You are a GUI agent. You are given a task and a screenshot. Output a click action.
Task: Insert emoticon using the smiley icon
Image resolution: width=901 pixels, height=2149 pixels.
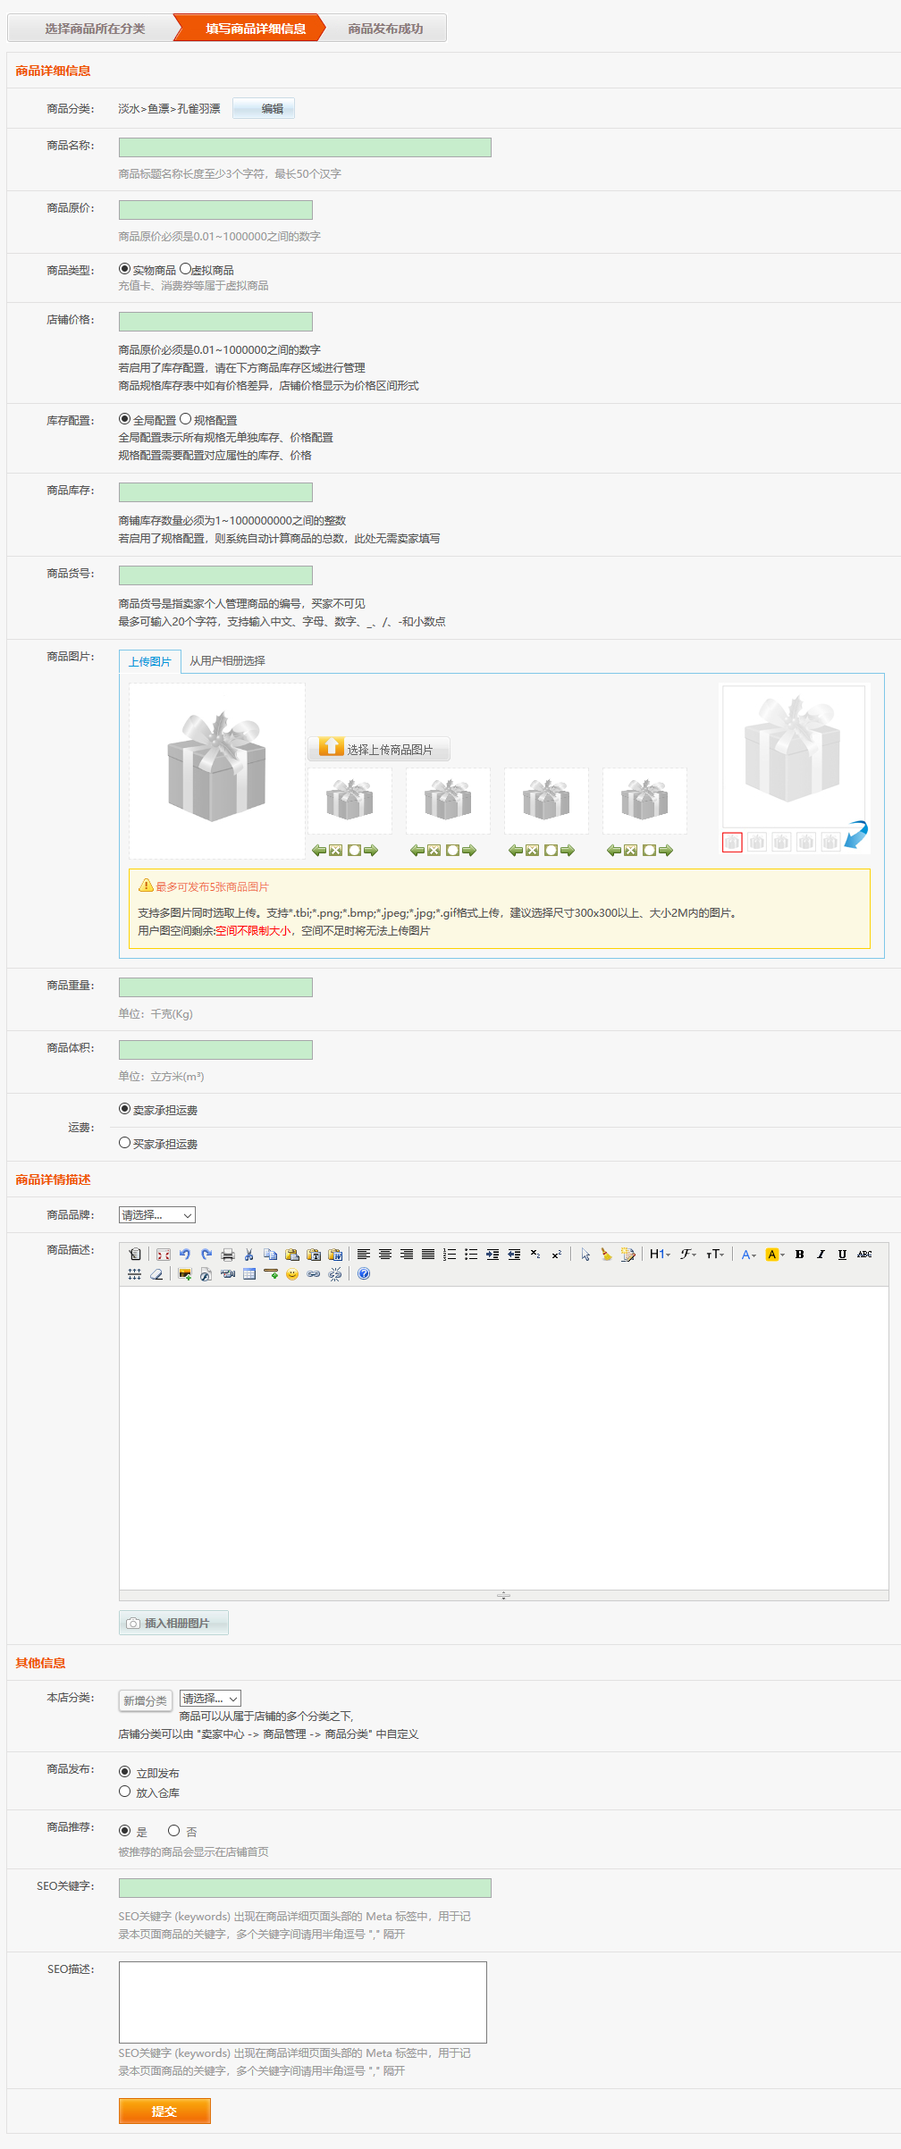point(292,1274)
